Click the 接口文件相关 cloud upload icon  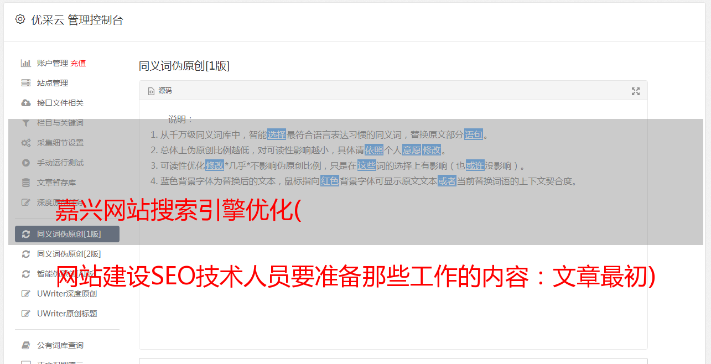[x=25, y=103]
